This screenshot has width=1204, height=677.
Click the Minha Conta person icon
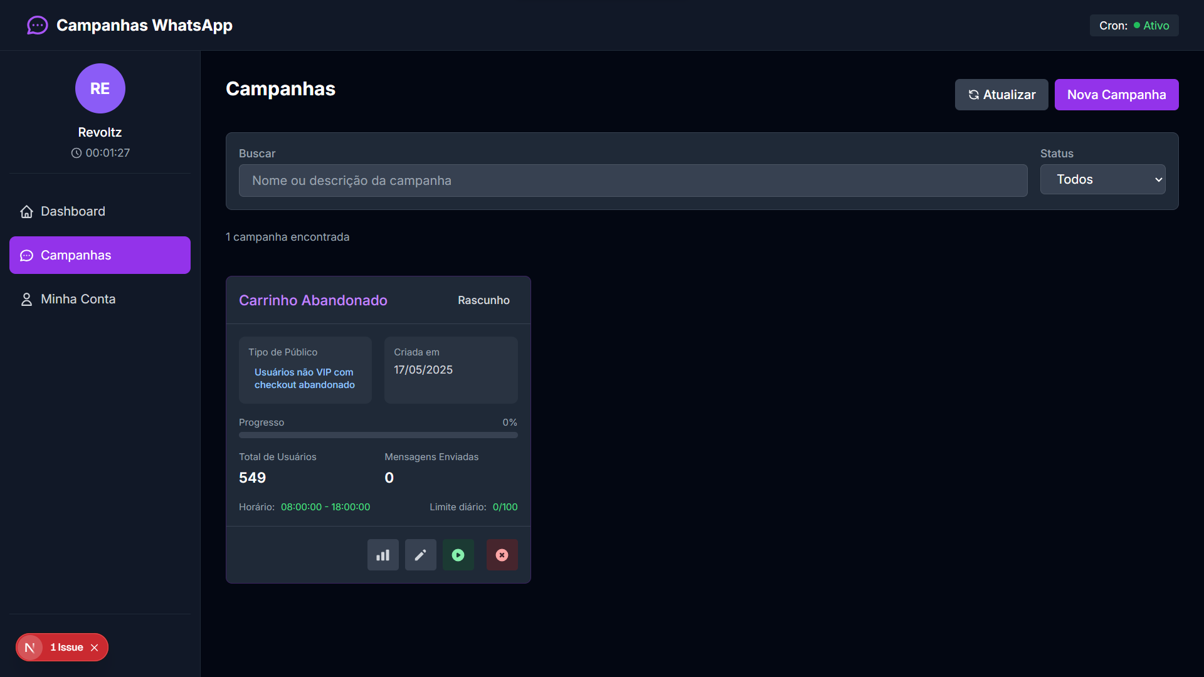pyautogui.click(x=26, y=300)
